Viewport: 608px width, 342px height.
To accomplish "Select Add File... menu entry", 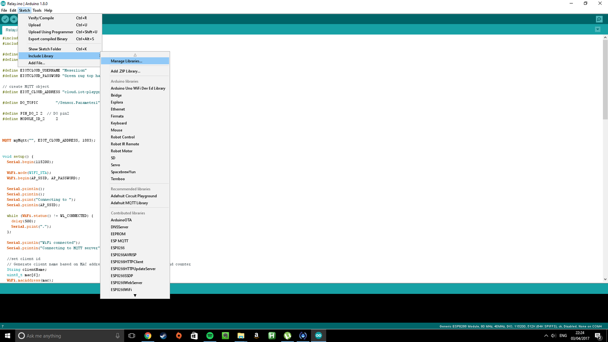I will 59,63.
